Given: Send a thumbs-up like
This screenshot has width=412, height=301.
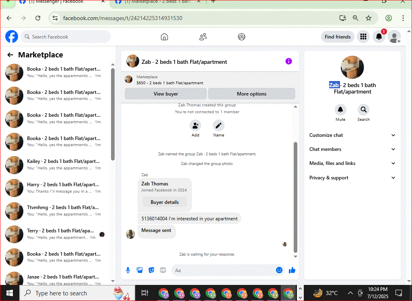Looking at the screenshot, I should (292, 270).
